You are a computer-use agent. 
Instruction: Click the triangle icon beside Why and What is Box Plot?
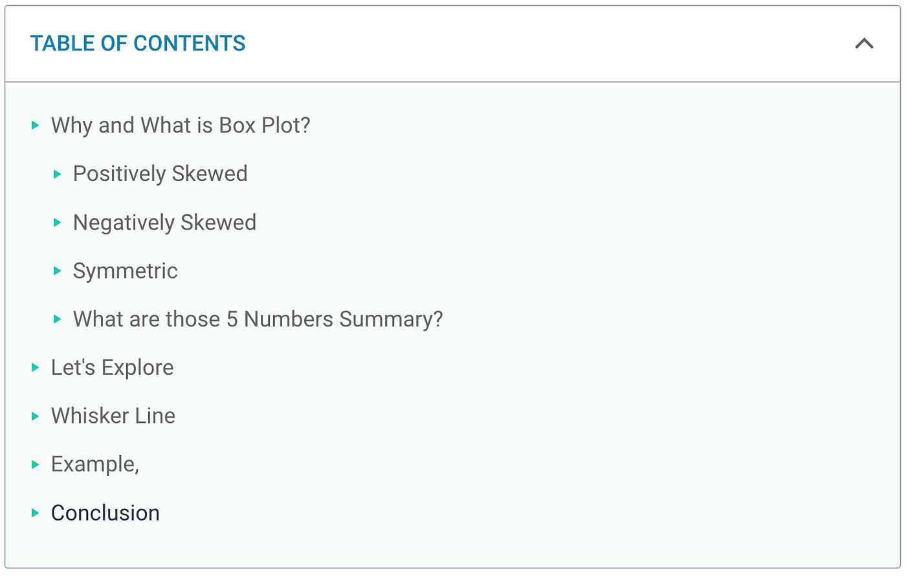(x=35, y=125)
